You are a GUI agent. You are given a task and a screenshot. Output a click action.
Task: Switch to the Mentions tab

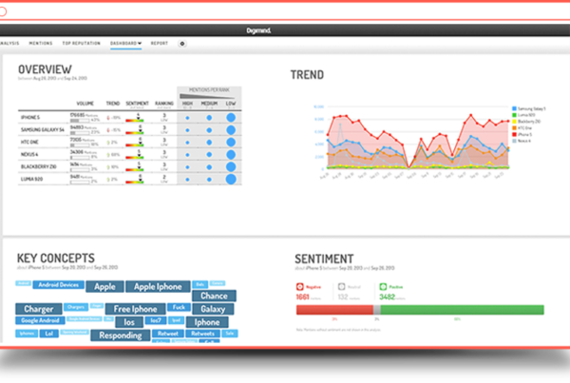tap(41, 44)
